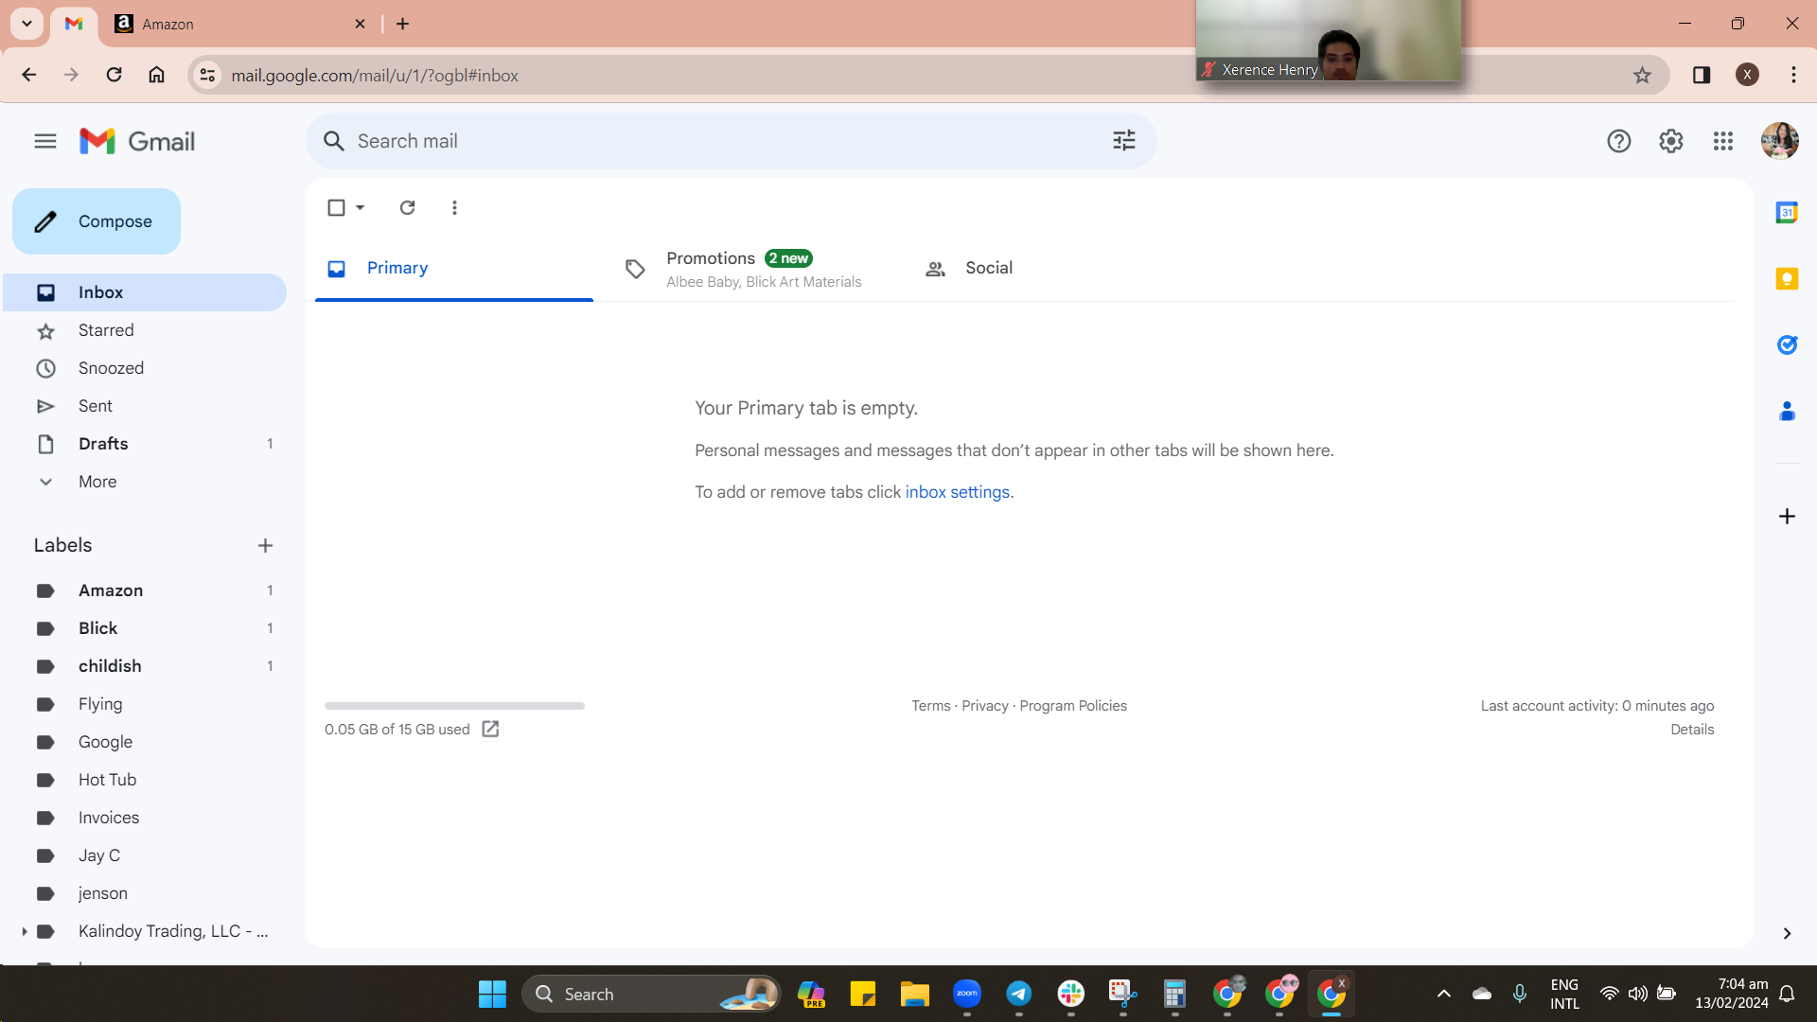Open Chrome side panel icon
Screen dimensions: 1817x1022
[x=1701, y=75]
